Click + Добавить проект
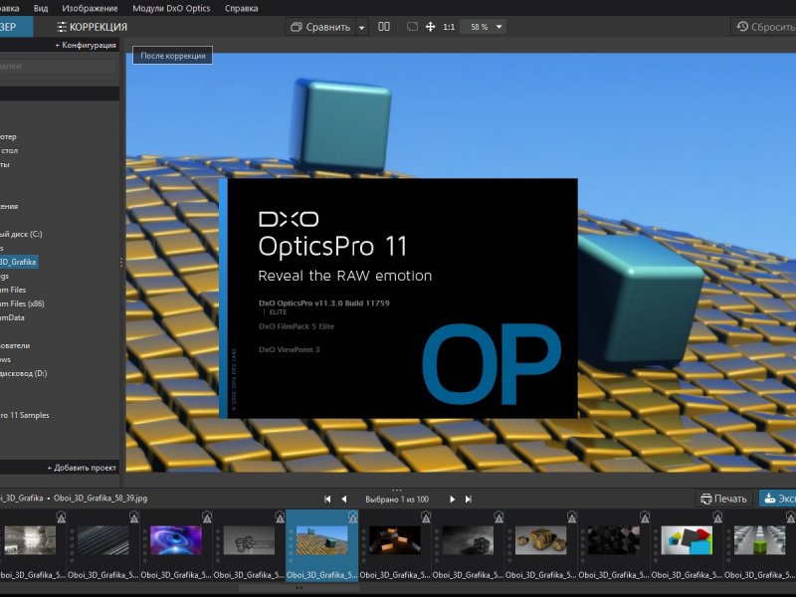Screen dimensions: 796x597 [x=82, y=468]
